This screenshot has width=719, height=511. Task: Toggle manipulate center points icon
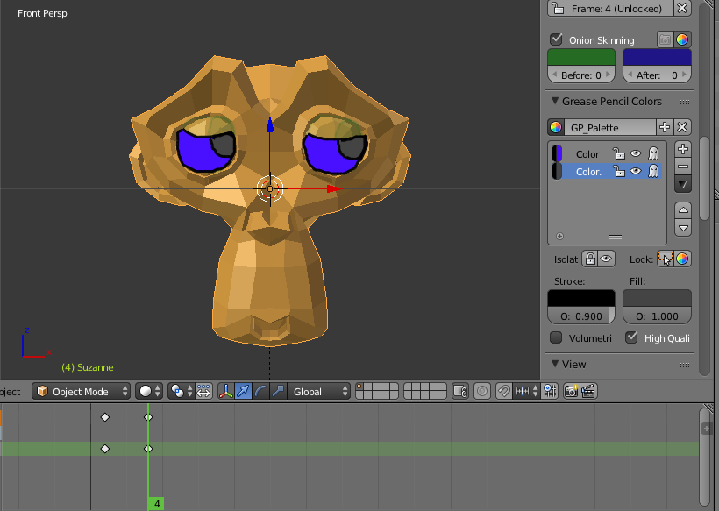(x=203, y=392)
